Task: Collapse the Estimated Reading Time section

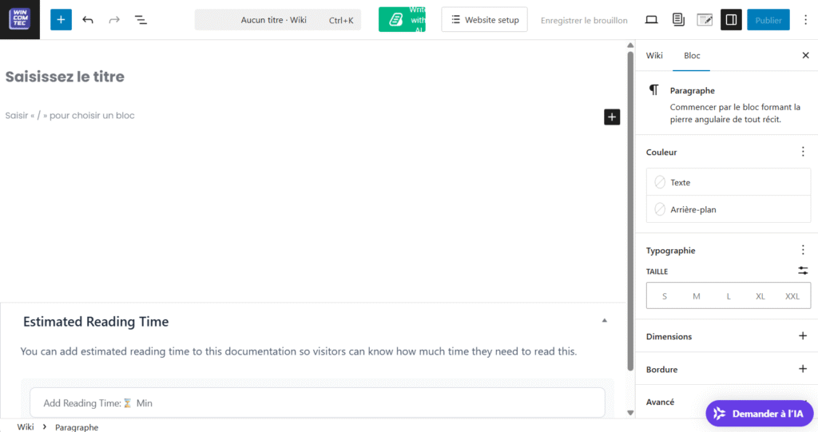Action: click(604, 321)
